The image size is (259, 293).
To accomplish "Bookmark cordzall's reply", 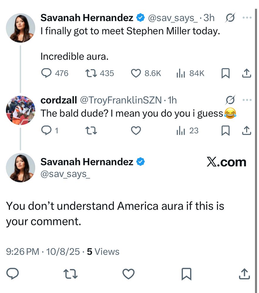I will pyautogui.click(x=225, y=130).
